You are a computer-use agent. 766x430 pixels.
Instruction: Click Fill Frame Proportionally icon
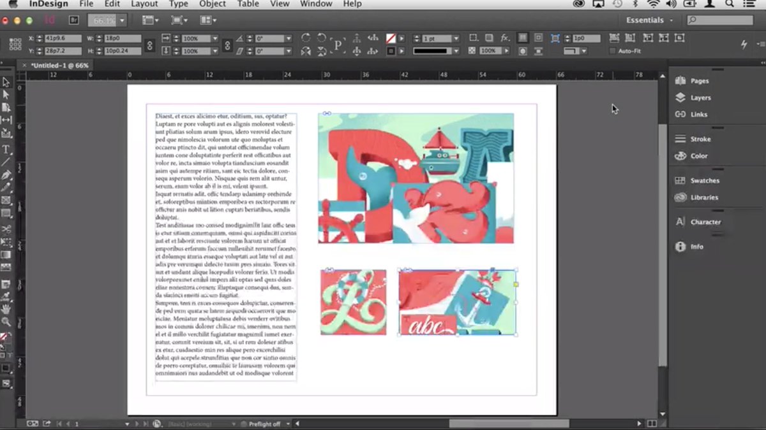[x=615, y=38]
